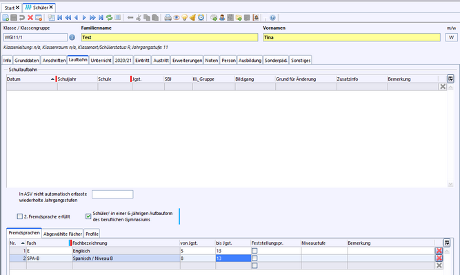This screenshot has height=275, width=460.
Task: Click the highlighted 'bis Jgst.' 13 cell
Action: (x=233, y=258)
